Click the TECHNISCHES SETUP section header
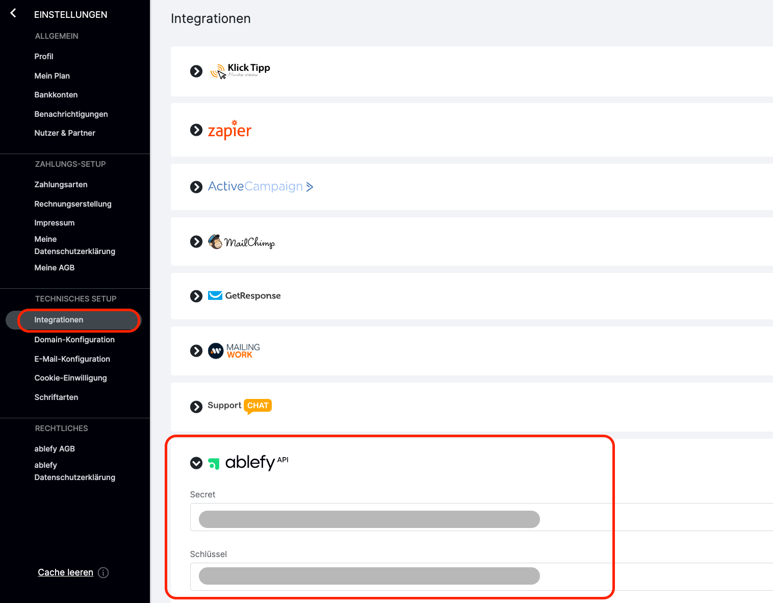The height and width of the screenshot is (603, 773). point(75,299)
